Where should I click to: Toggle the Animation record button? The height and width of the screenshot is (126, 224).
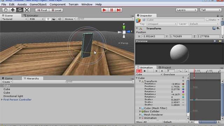point(139,71)
